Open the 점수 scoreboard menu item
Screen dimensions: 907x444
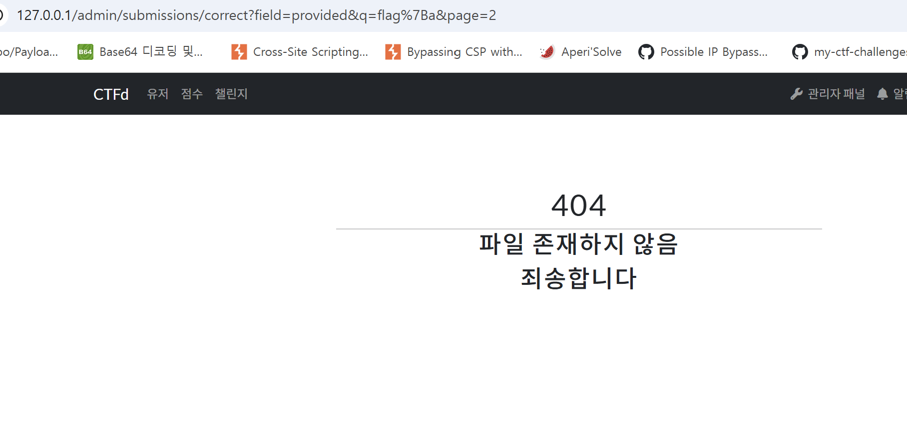tap(192, 94)
